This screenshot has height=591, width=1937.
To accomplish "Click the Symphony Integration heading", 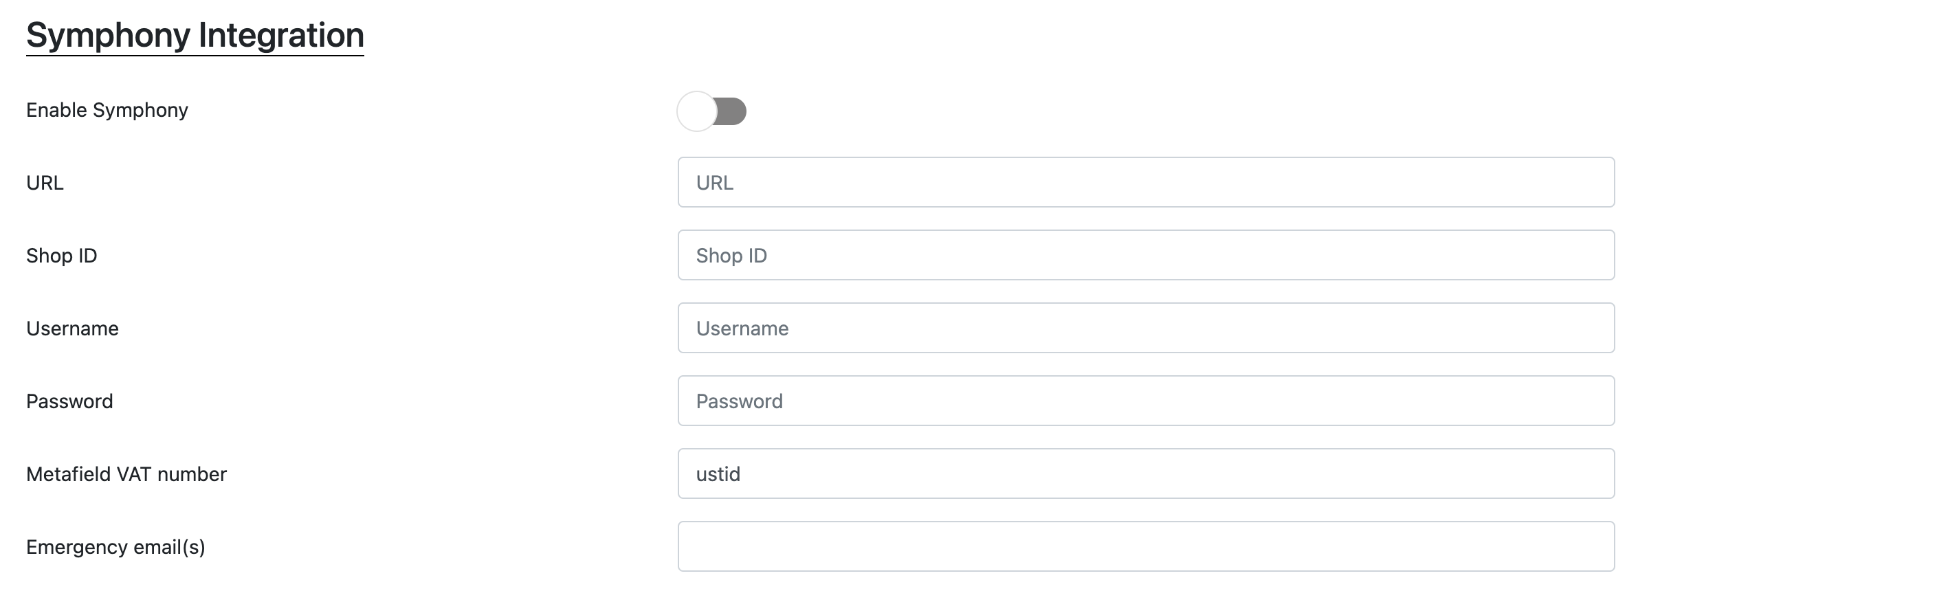I will pos(195,35).
